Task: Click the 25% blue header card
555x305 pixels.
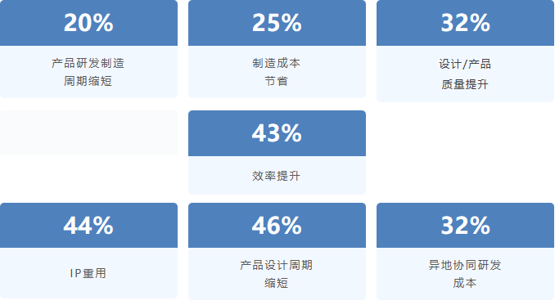Action: tap(277, 23)
